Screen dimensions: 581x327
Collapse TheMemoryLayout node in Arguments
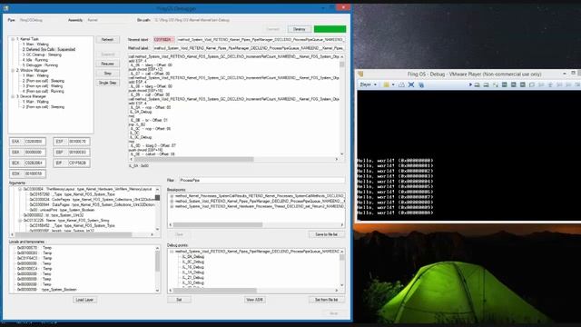coord(20,189)
